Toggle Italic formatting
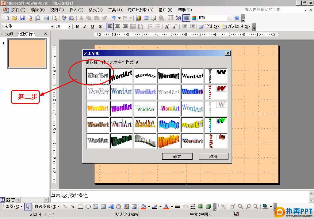This screenshot has height=219, width=314. (x=85, y=26)
